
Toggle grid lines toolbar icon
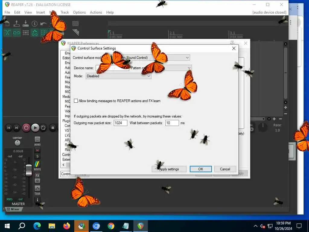[x=43, y=33]
